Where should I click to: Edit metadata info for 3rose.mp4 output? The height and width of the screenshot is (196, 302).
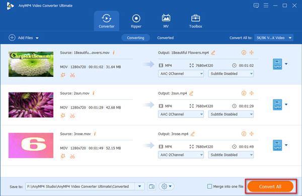coord(244,134)
